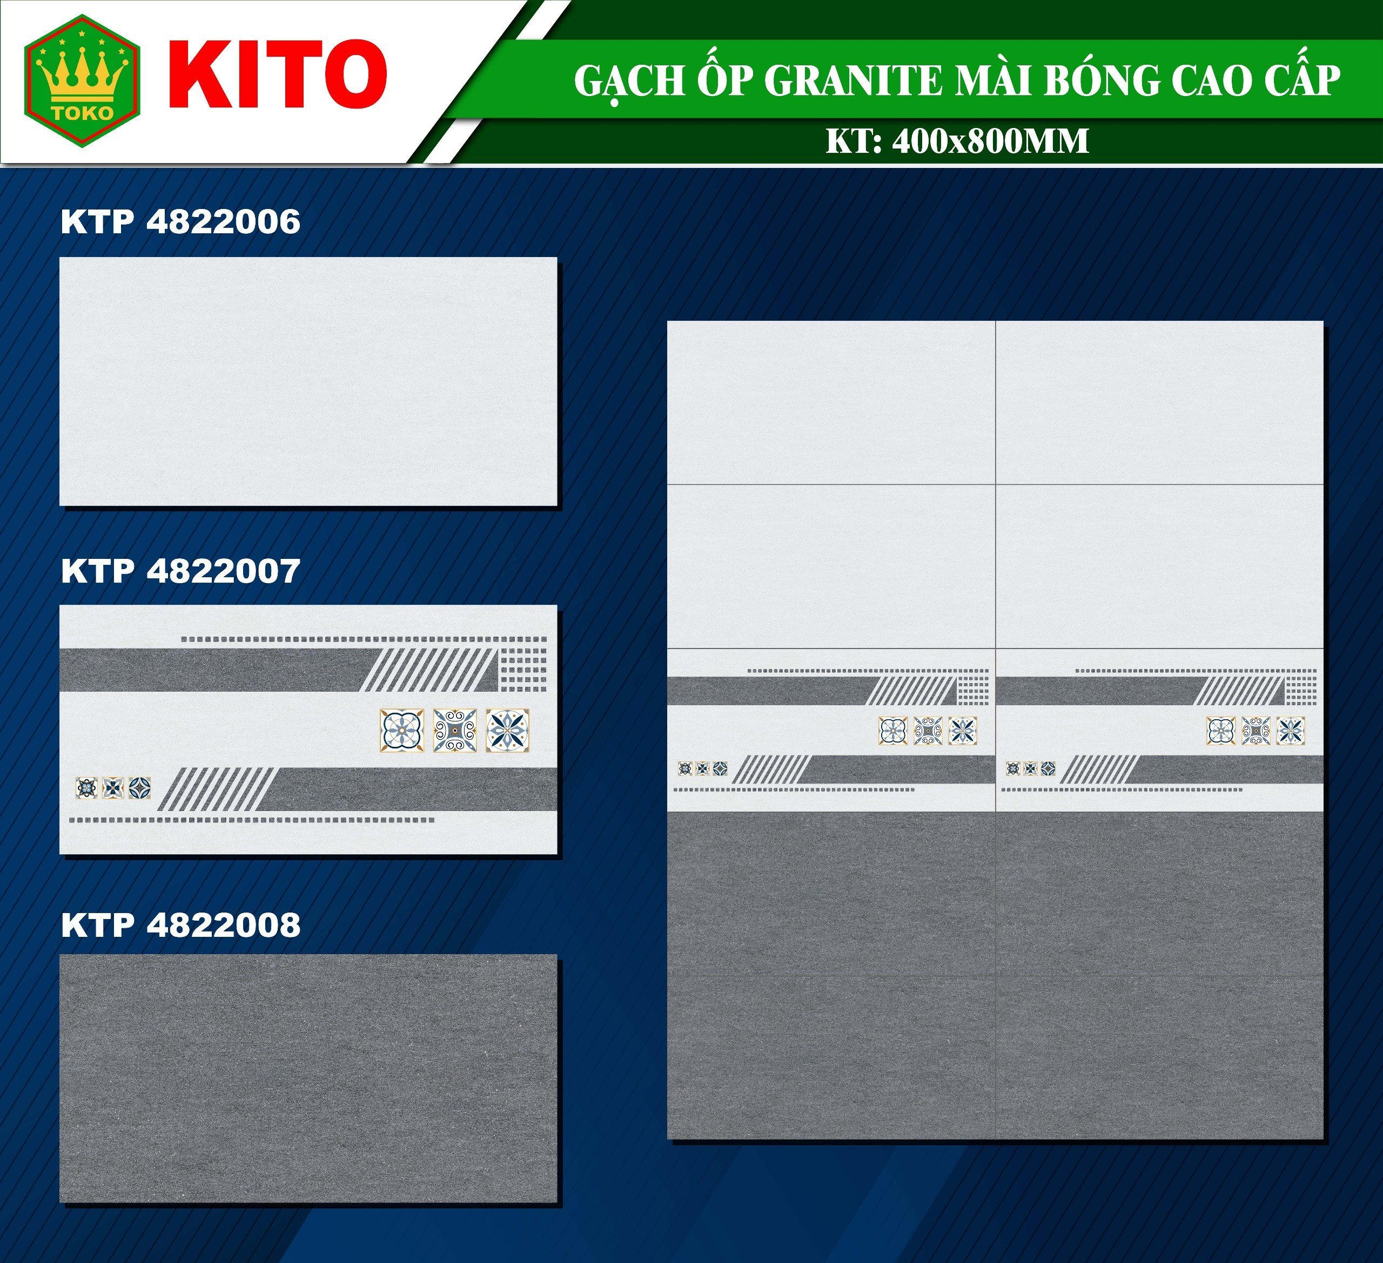Click the size text KT: 400x800MM
1383x1263 pixels.
click(957, 141)
